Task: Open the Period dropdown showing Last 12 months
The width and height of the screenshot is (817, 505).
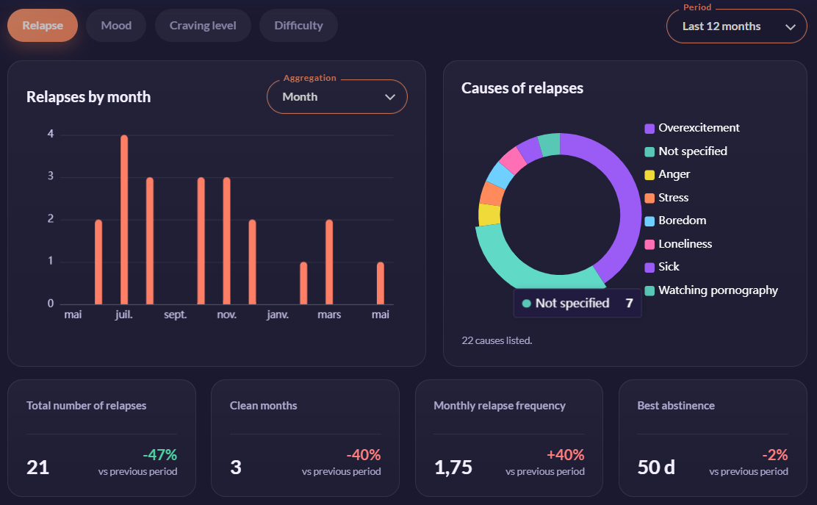Action: (736, 26)
